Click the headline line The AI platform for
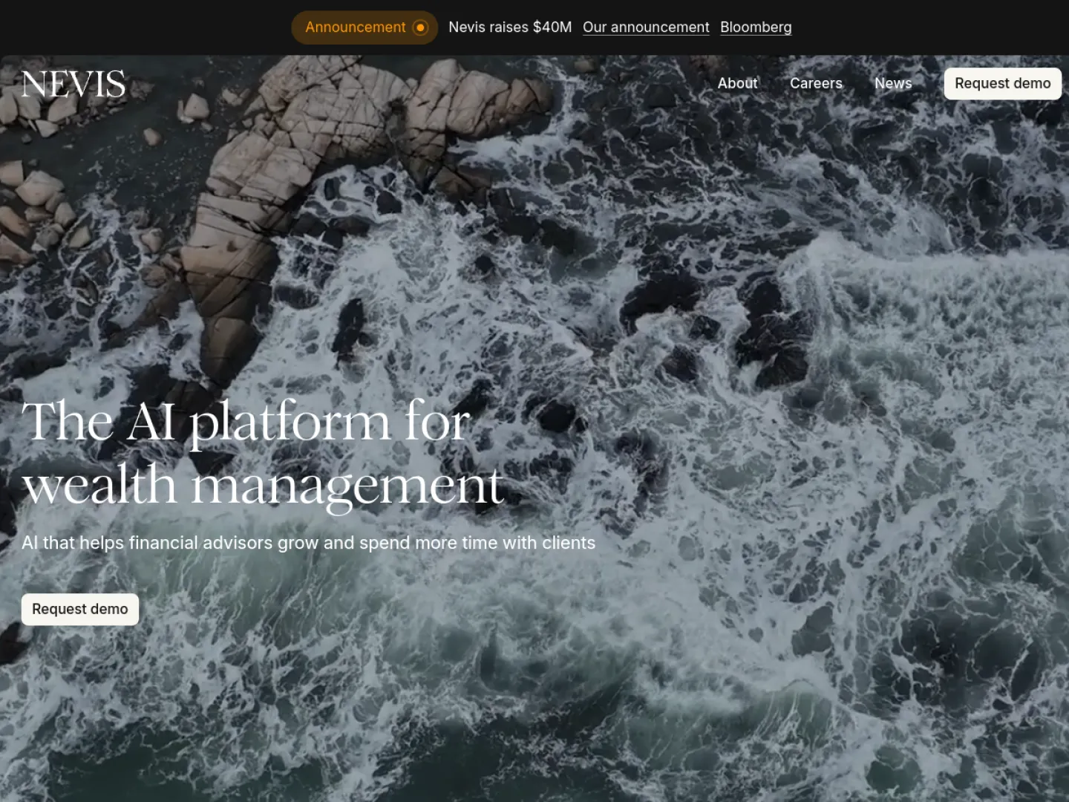The width and height of the screenshot is (1069, 802). [x=246, y=422]
